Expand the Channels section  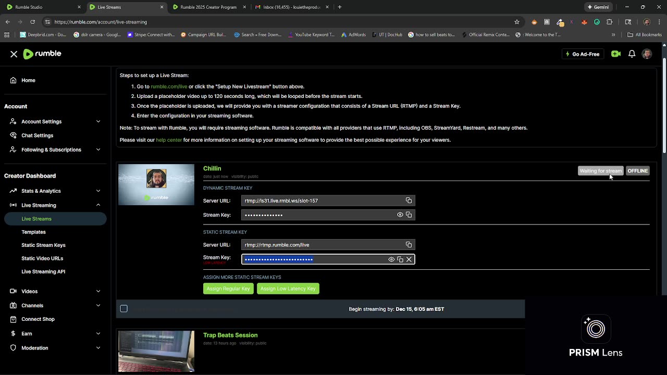click(x=54, y=305)
